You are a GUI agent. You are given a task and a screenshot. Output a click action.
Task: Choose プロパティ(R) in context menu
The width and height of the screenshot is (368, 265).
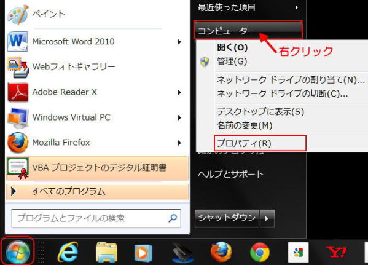[244, 143]
